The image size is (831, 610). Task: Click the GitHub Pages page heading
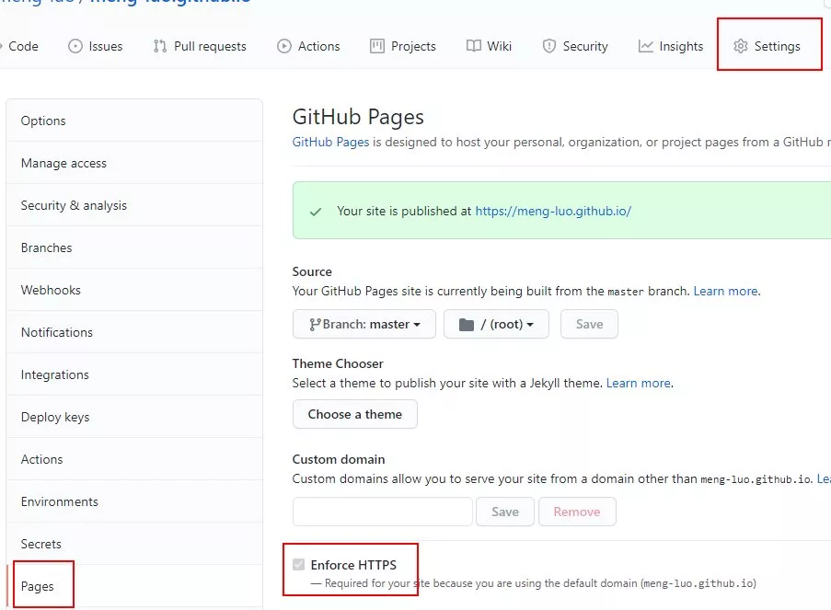[358, 117]
